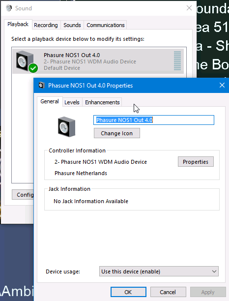This screenshot has width=229, height=301.
Task: Click the 'Jack Information' group label
Action: pyautogui.click(x=69, y=189)
